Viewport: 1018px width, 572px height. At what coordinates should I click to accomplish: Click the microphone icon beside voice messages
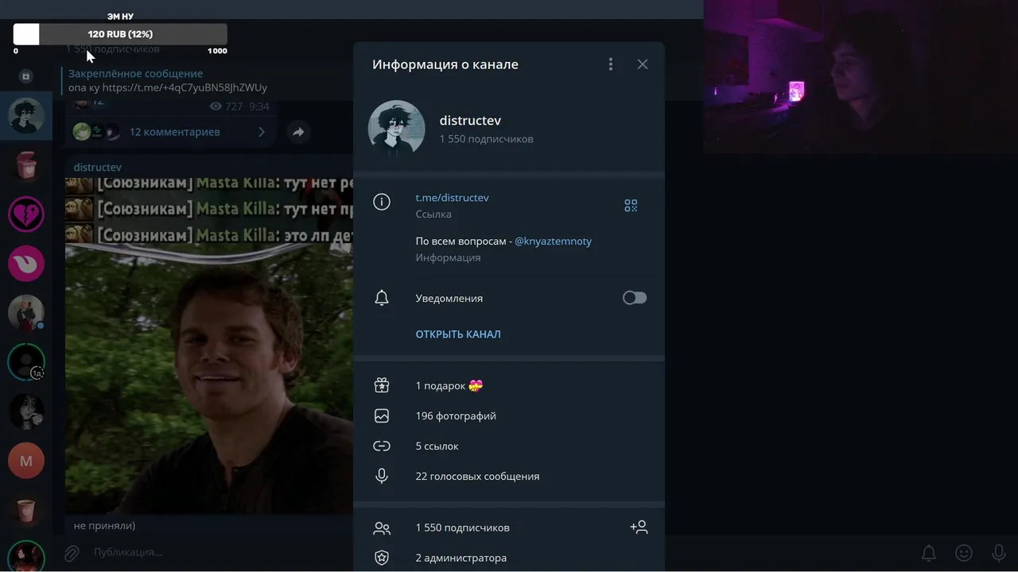coord(382,476)
